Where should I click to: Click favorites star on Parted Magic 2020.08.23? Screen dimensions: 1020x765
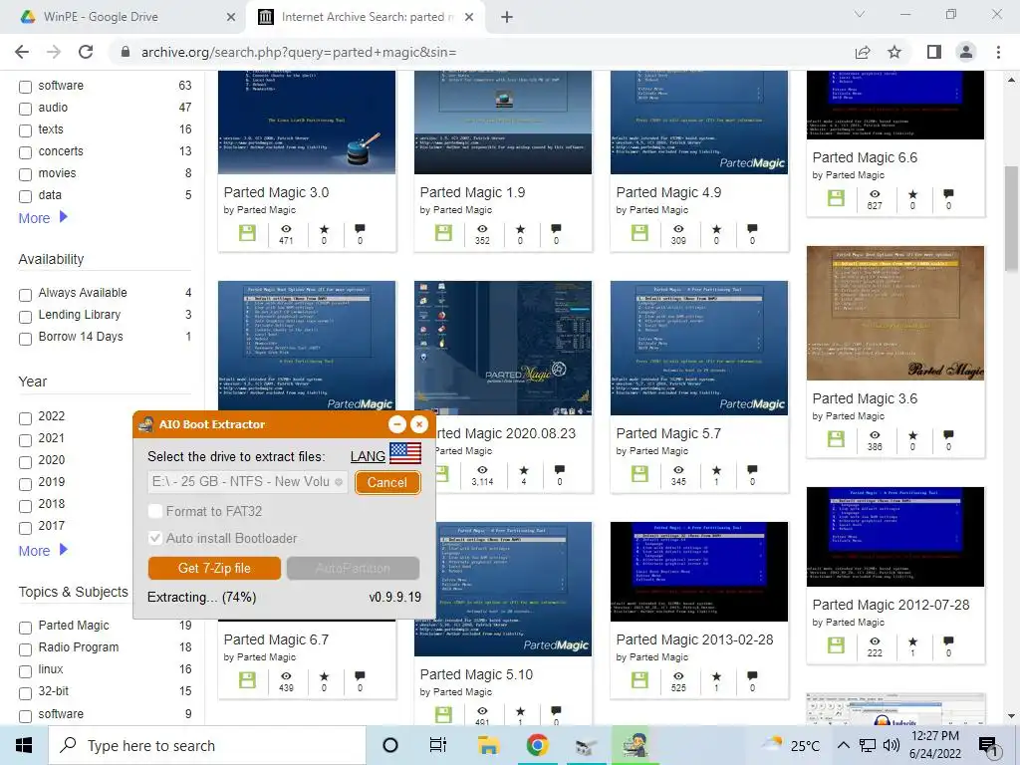(x=524, y=470)
